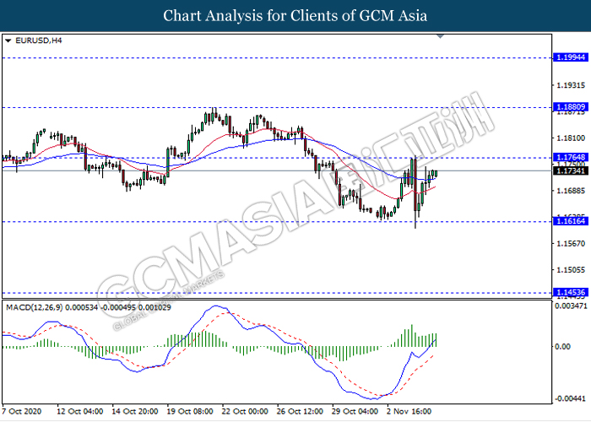Click the 12 Oct 04:00 time label

(x=80, y=411)
